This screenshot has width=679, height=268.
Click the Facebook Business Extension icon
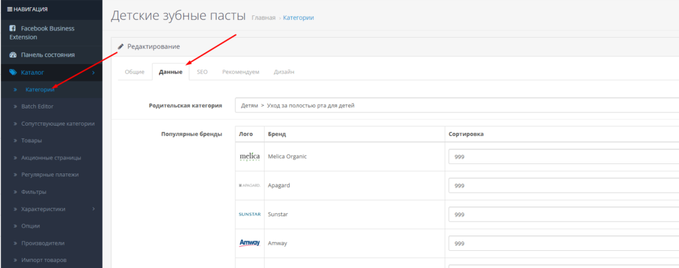pos(13,28)
